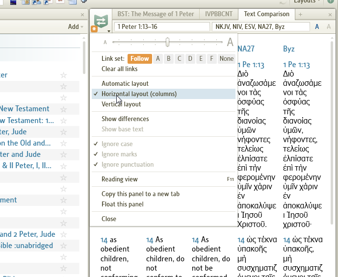The width and height of the screenshot is (338, 277).
Task: Choose link set A
Action: [158, 59]
